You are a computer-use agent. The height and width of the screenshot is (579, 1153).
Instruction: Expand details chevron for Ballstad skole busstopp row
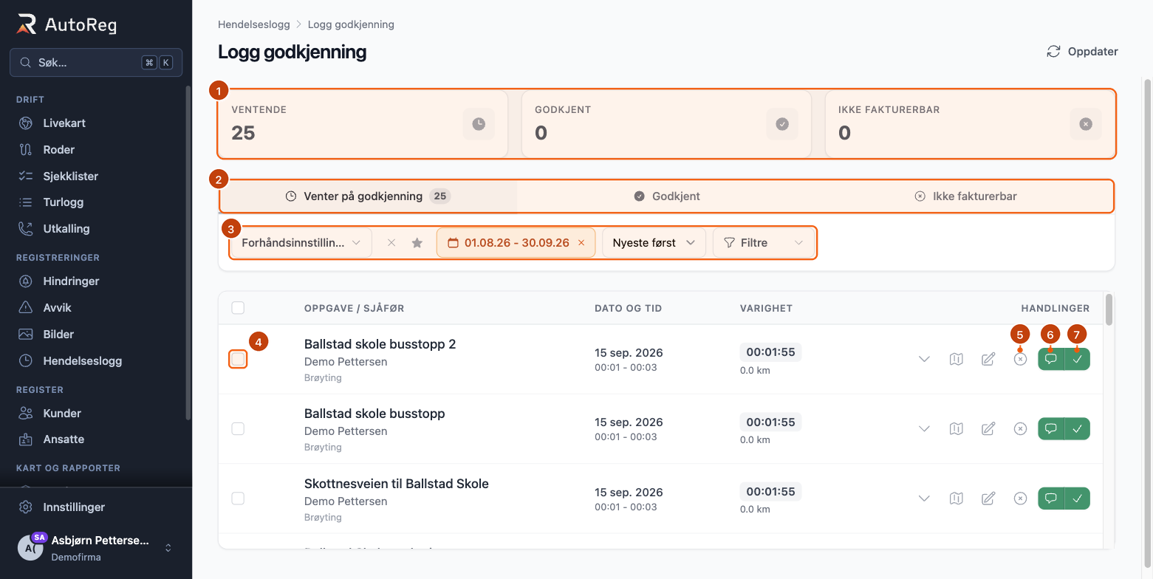[924, 428]
